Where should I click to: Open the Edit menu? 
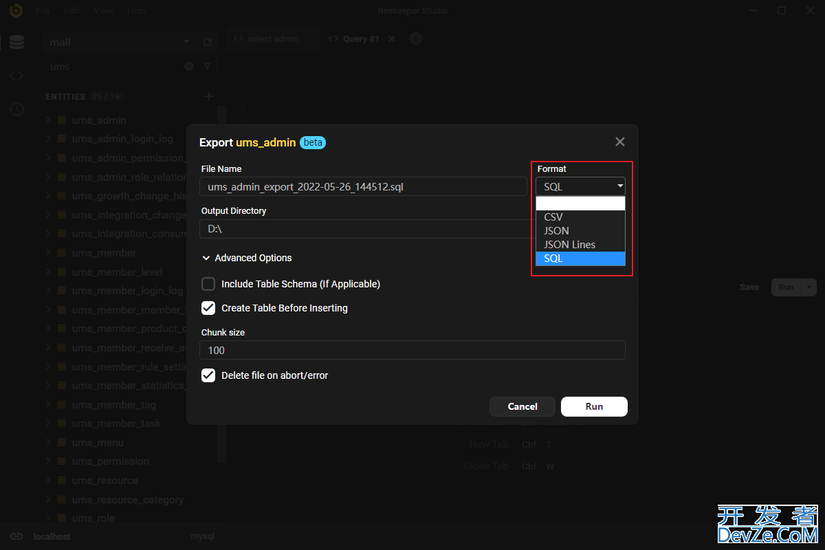coord(71,11)
